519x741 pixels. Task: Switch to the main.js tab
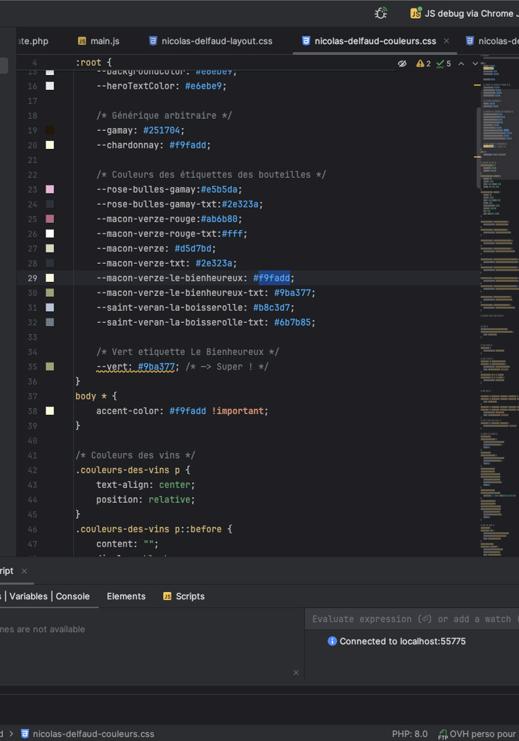[x=99, y=41]
